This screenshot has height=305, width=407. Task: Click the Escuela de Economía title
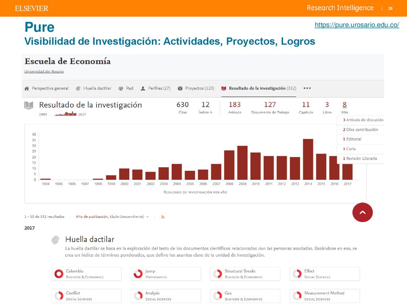click(68, 62)
